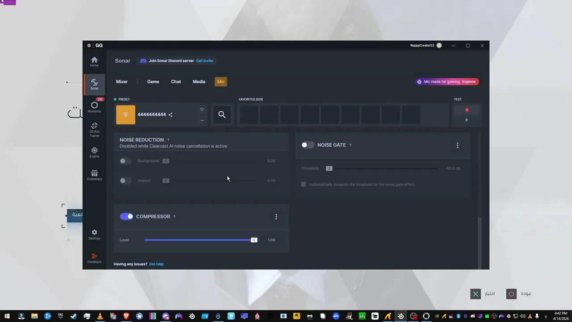Toggle Impact noise reduction switch
Image resolution: width=572 pixels, height=322 pixels.
click(x=126, y=181)
